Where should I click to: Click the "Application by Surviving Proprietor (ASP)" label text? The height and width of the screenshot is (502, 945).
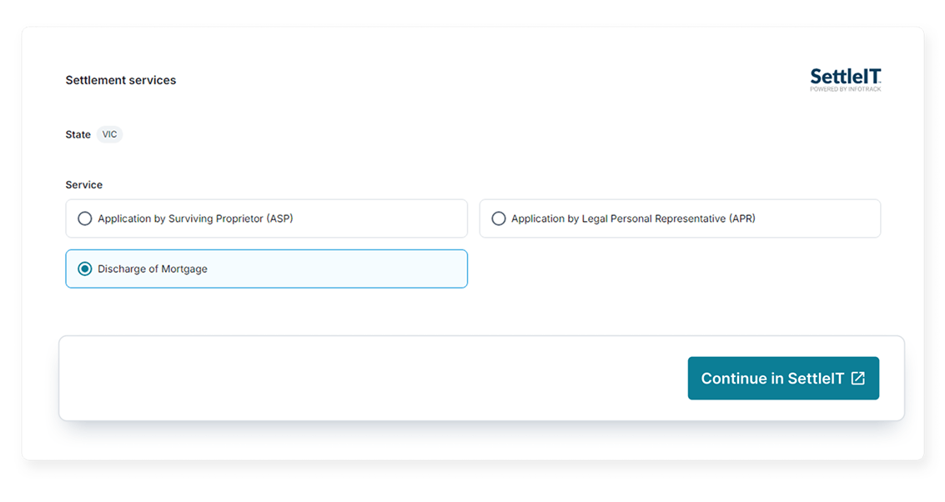[x=195, y=218]
